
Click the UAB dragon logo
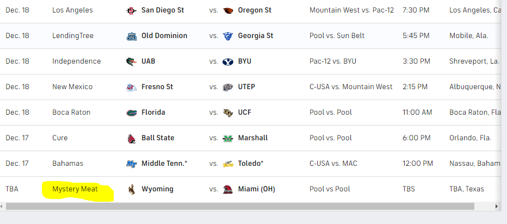click(x=131, y=61)
